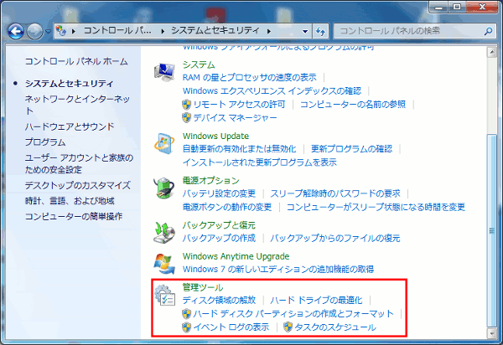Go to コントロール パネル ホーム
This screenshot has height=345, width=503.
coord(76,61)
